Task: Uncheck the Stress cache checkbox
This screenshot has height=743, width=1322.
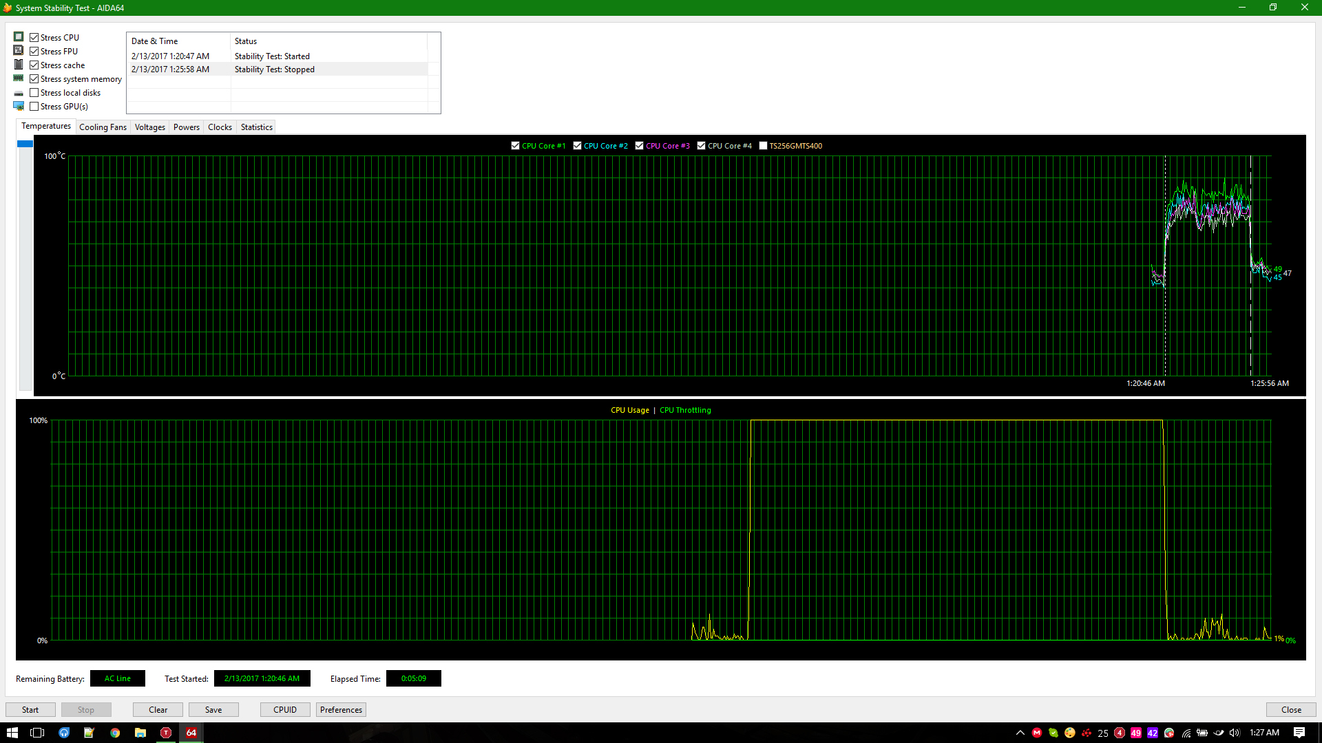Action: (34, 65)
